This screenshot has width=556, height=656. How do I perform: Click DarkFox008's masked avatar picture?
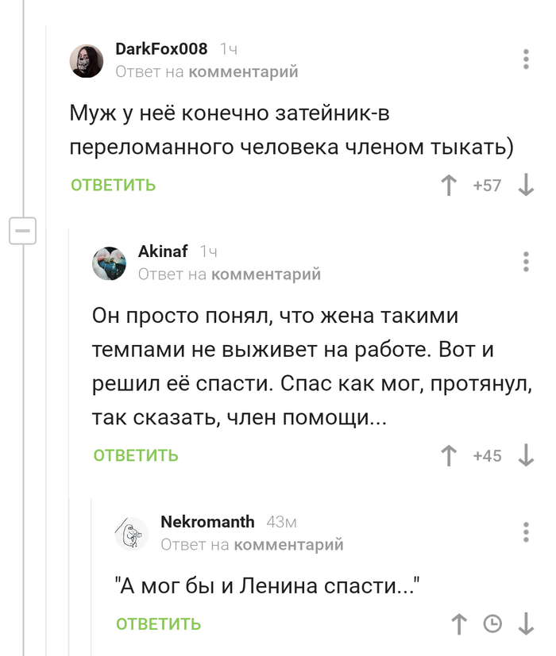tap(87, 59)
